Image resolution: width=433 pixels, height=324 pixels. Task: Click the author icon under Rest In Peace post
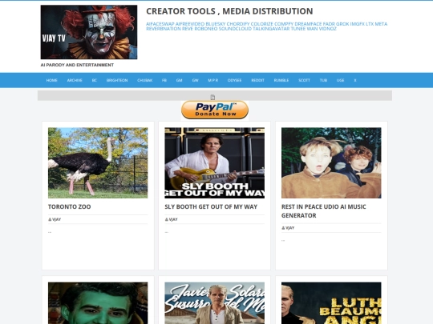coord(283,228)
